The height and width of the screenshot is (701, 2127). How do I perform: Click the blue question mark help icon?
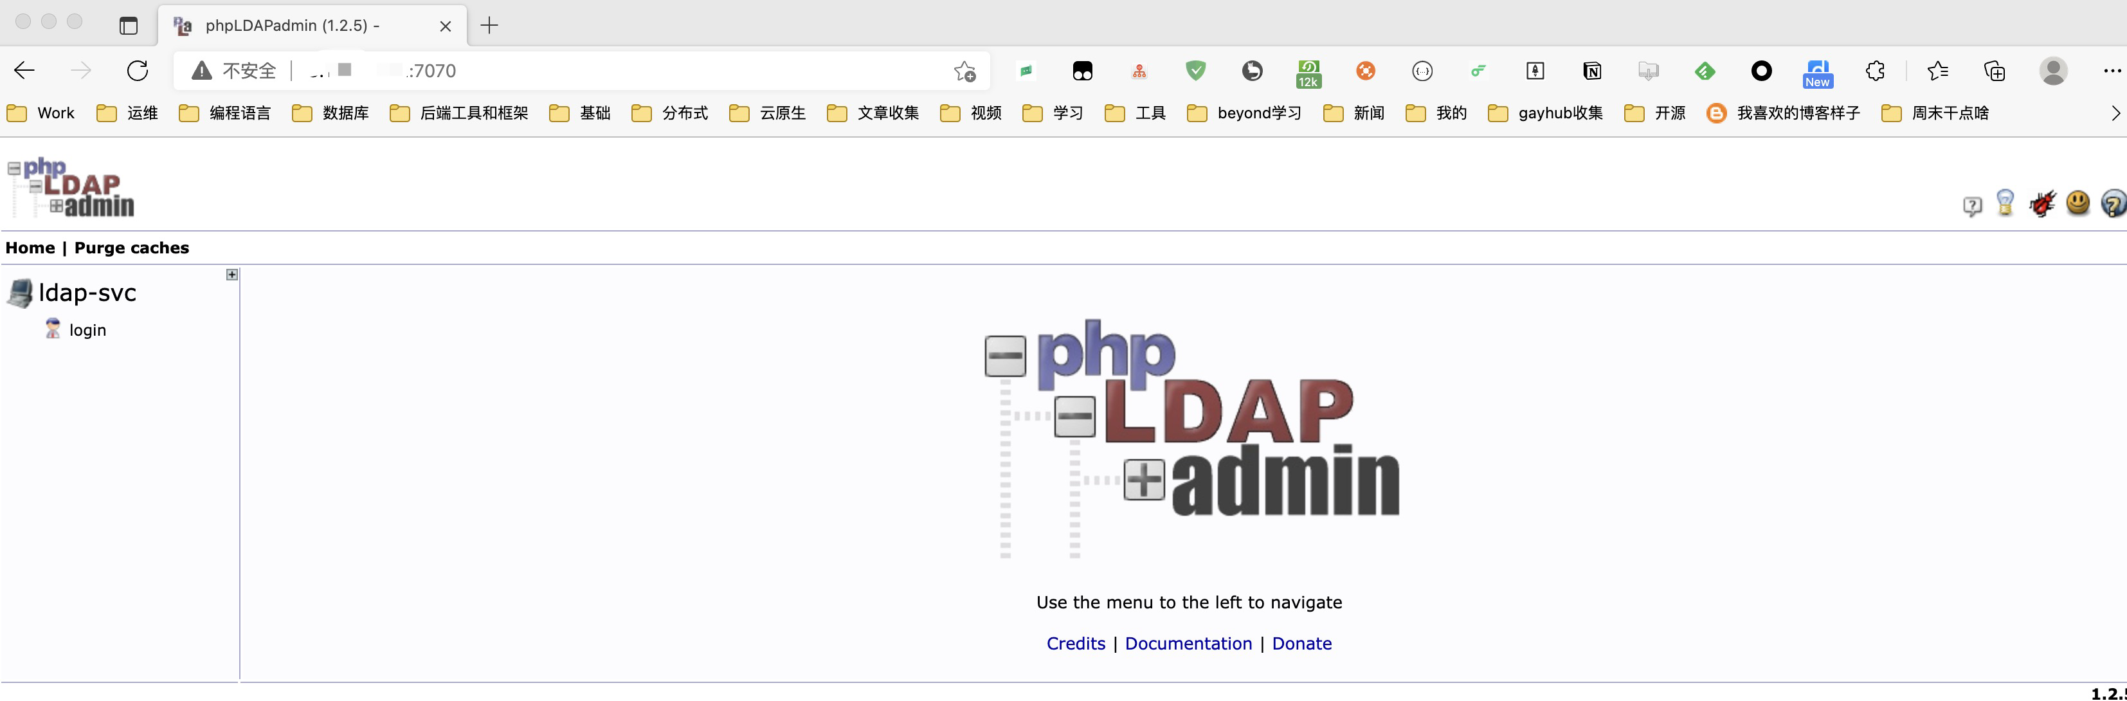(2112, 203)
